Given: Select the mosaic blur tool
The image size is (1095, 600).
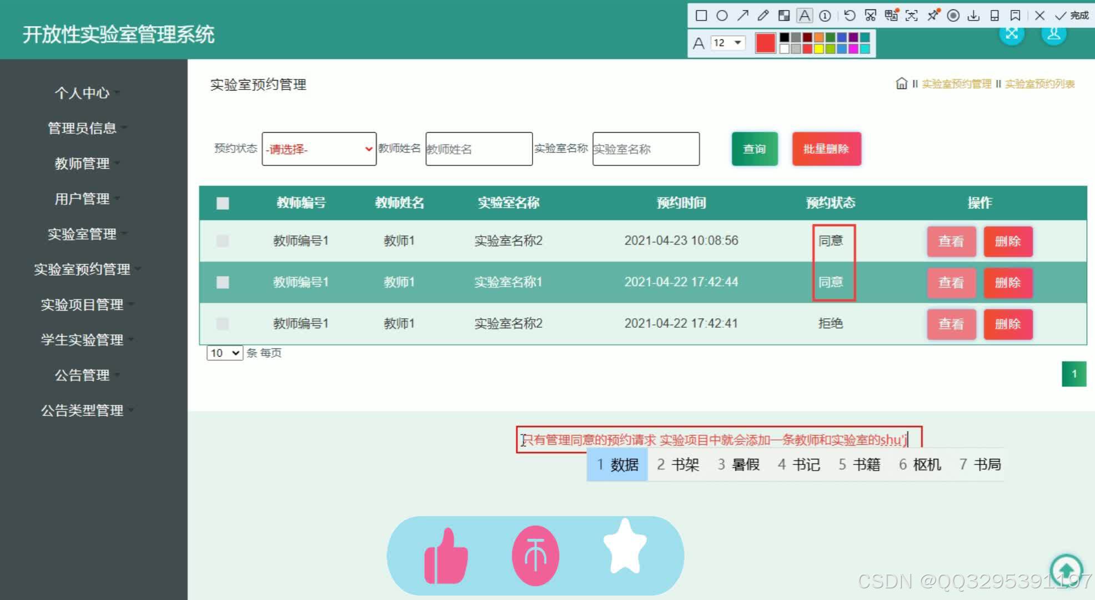Looking at the screenshot, I should 783,16.
